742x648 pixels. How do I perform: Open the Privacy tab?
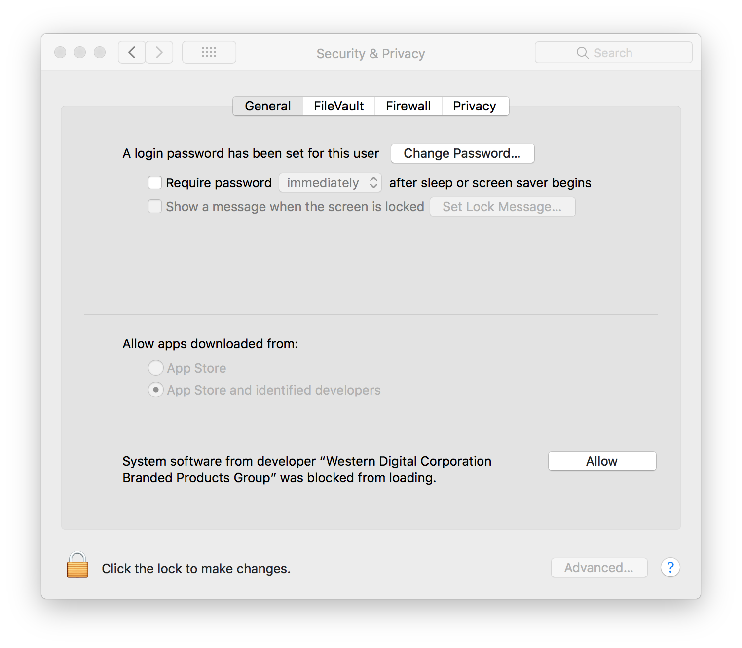475,106
